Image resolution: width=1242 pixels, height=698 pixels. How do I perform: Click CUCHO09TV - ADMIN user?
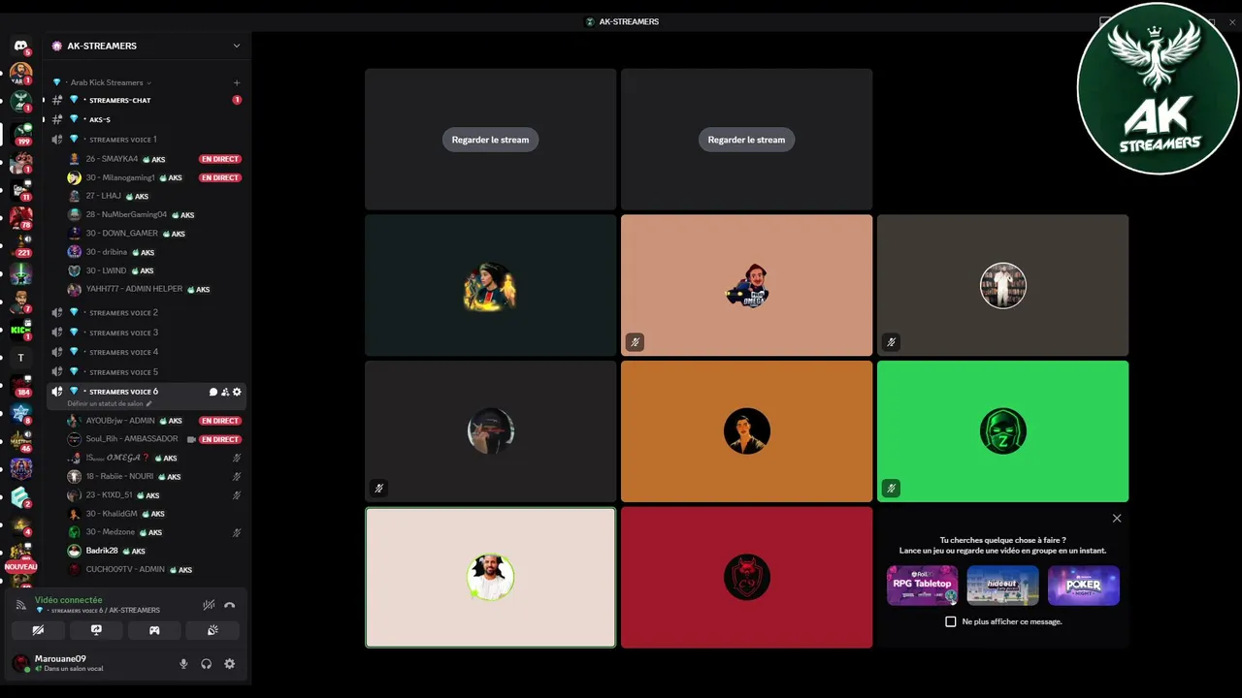[155, 570]
